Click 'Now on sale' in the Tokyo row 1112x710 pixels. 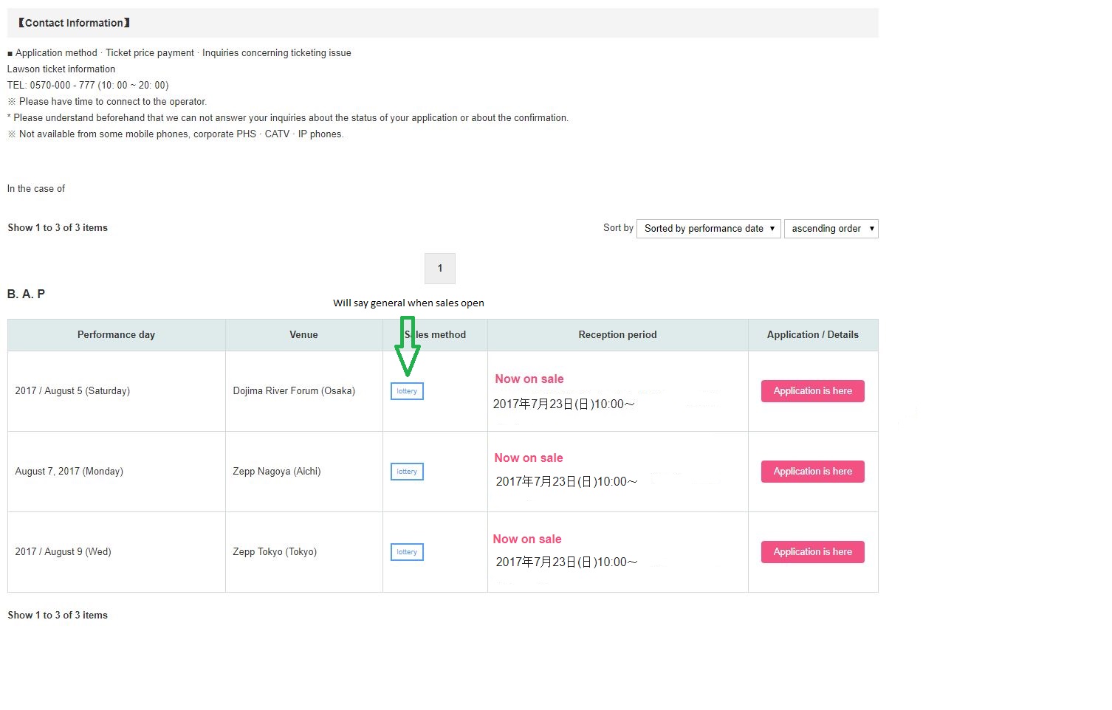[527, 540]
